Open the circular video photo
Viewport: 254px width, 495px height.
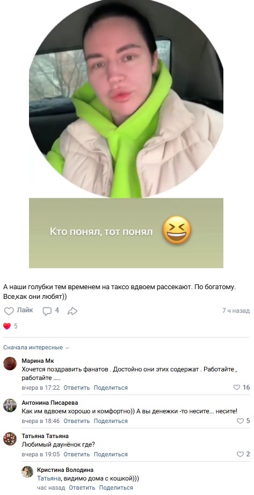click(x=126, y=98)
